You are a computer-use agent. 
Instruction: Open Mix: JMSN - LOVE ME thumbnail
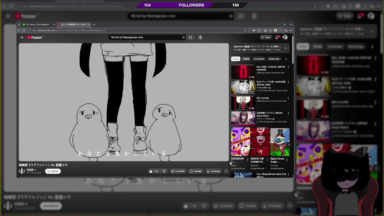(x=243, y=72)
